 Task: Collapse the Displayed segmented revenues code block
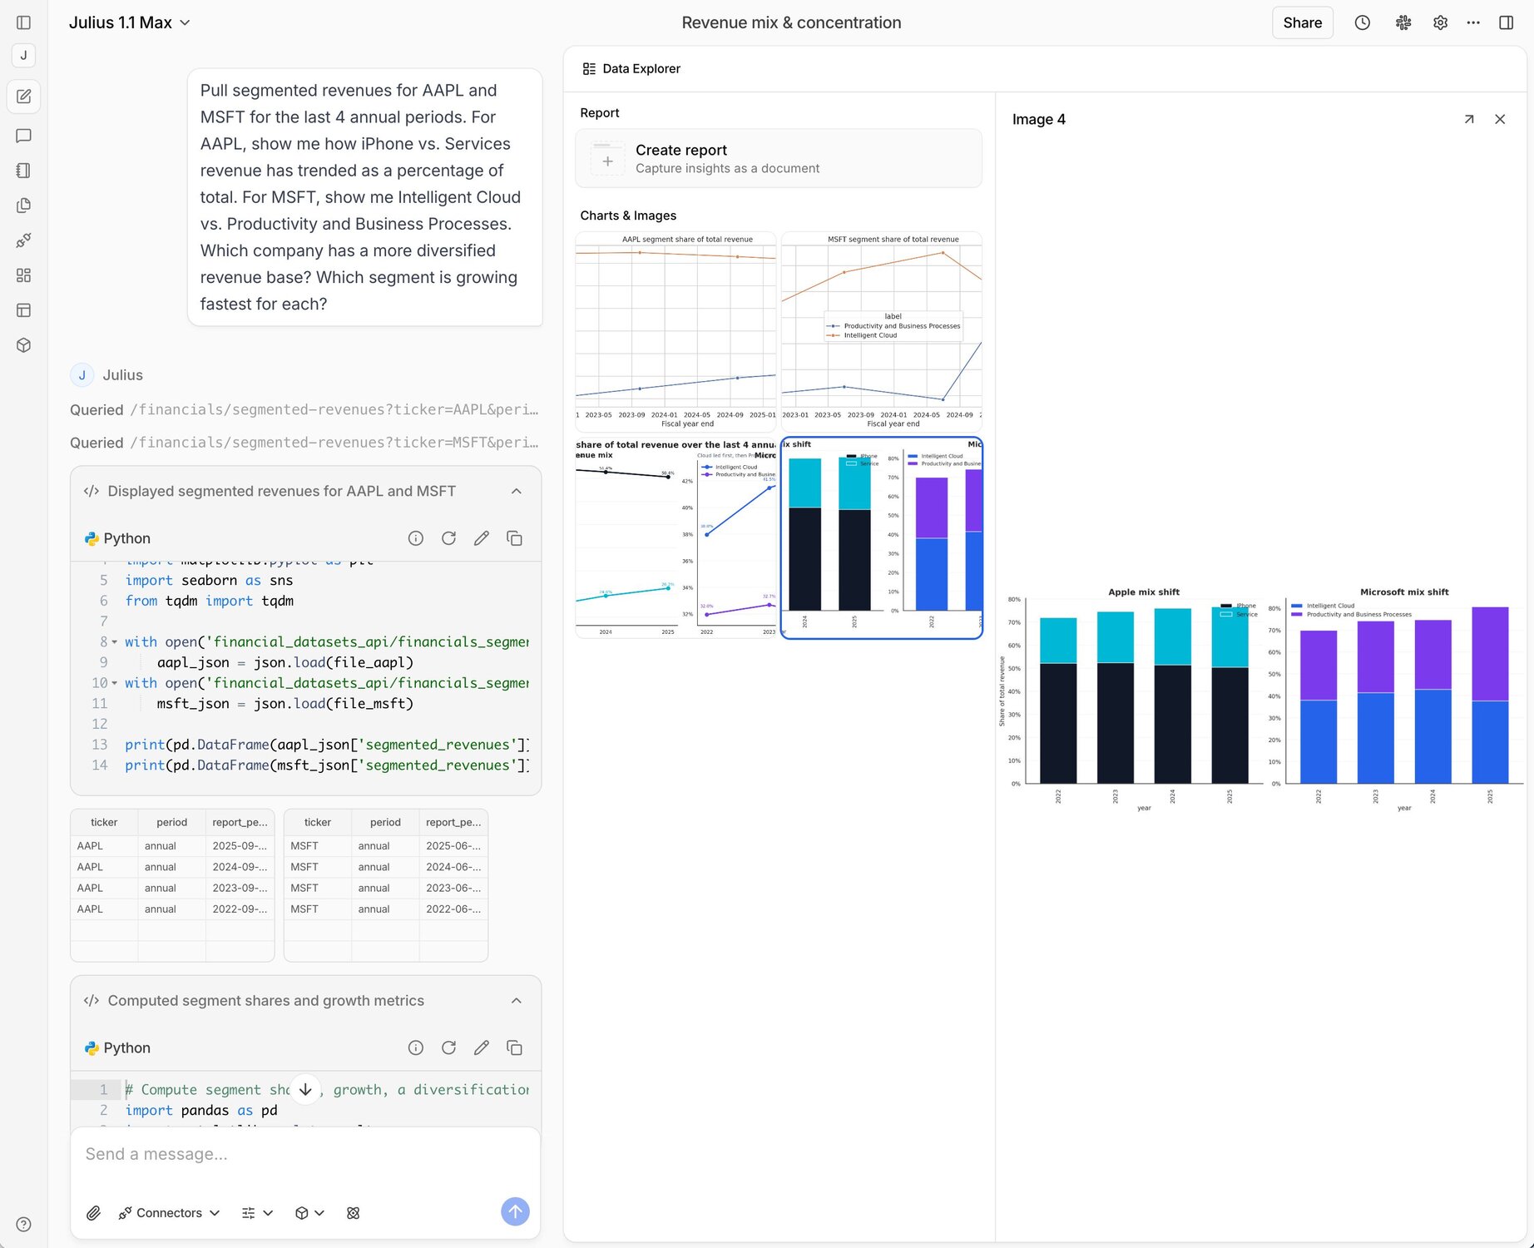(x=516, y=491)
